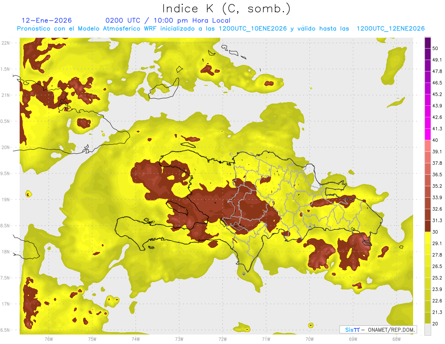Click the "21.3" color scale value
The width and height of the screenshot is (445, 344).
point(437,312)
